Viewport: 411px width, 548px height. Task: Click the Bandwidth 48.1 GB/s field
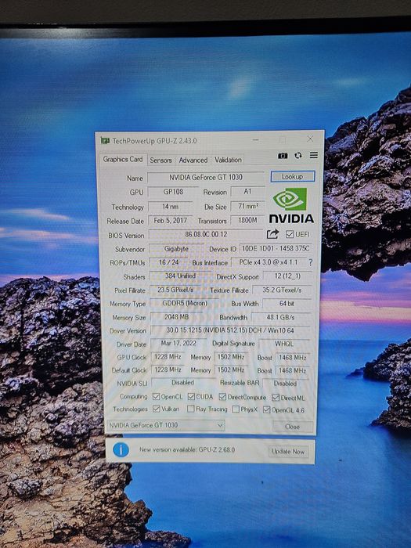click(x=280, y=317)
